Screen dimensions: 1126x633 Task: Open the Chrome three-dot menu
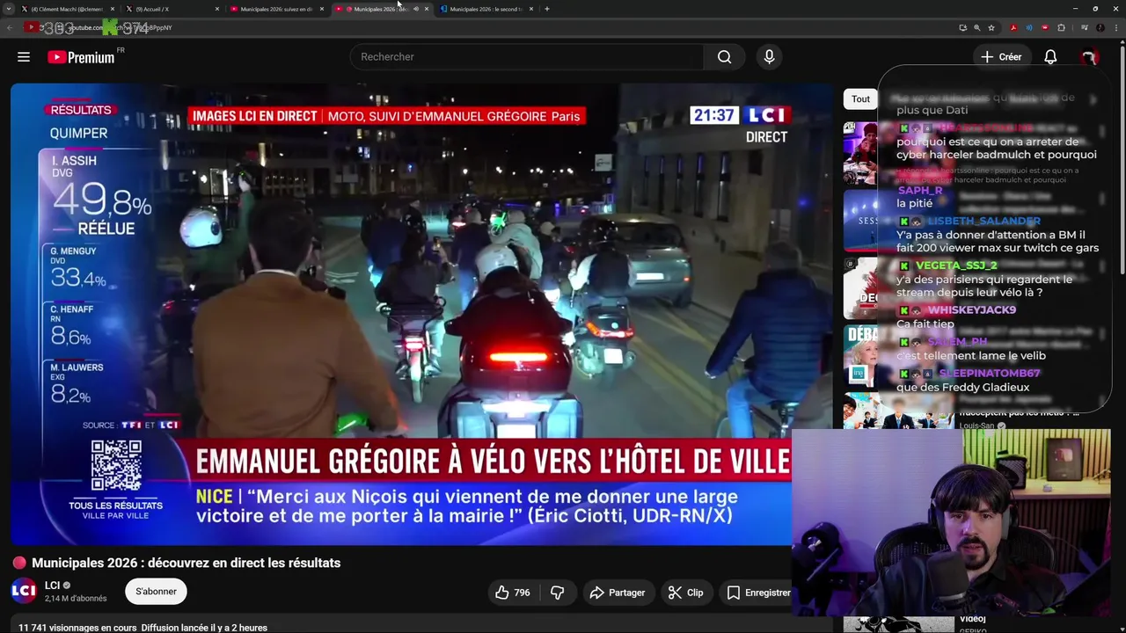[x=1116, y=28]
